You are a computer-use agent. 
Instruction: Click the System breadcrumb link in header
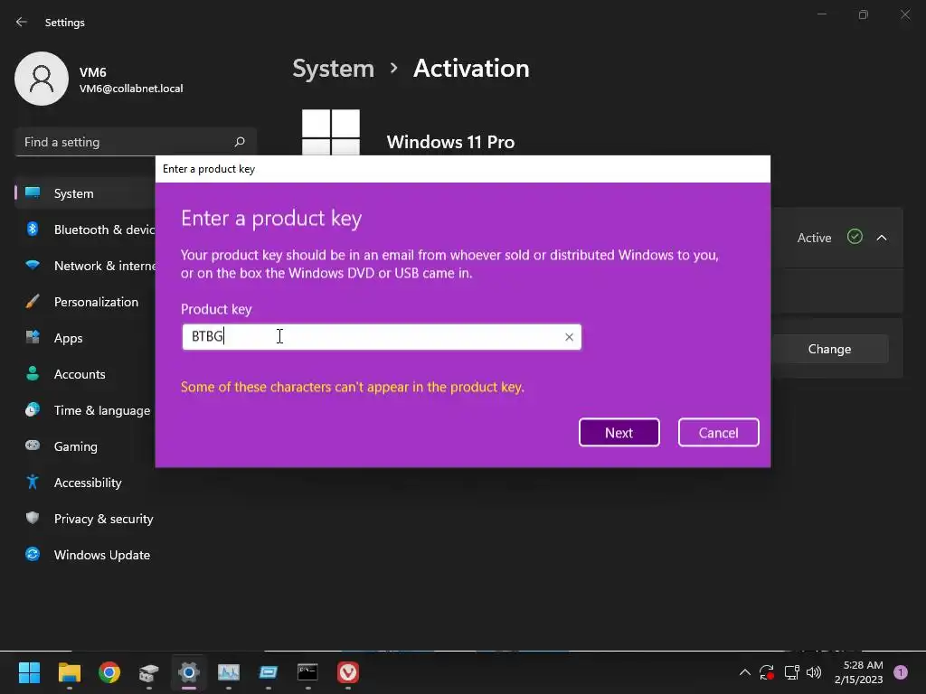(x=333, y=69)
